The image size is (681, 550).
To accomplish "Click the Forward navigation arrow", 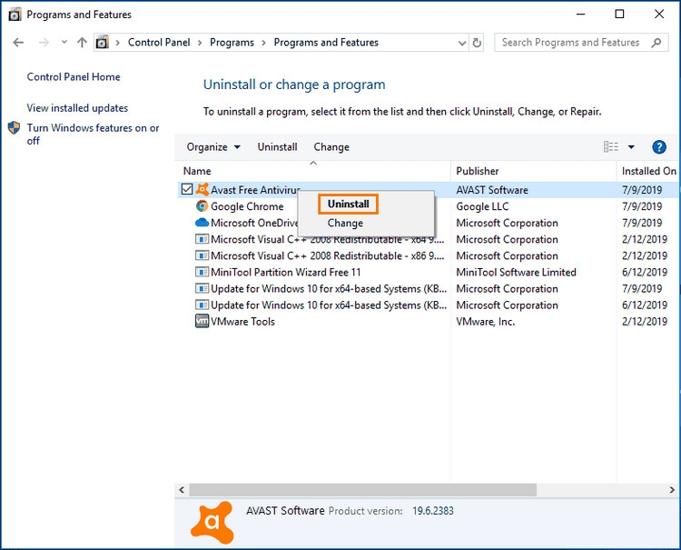I will coord(44,43).
